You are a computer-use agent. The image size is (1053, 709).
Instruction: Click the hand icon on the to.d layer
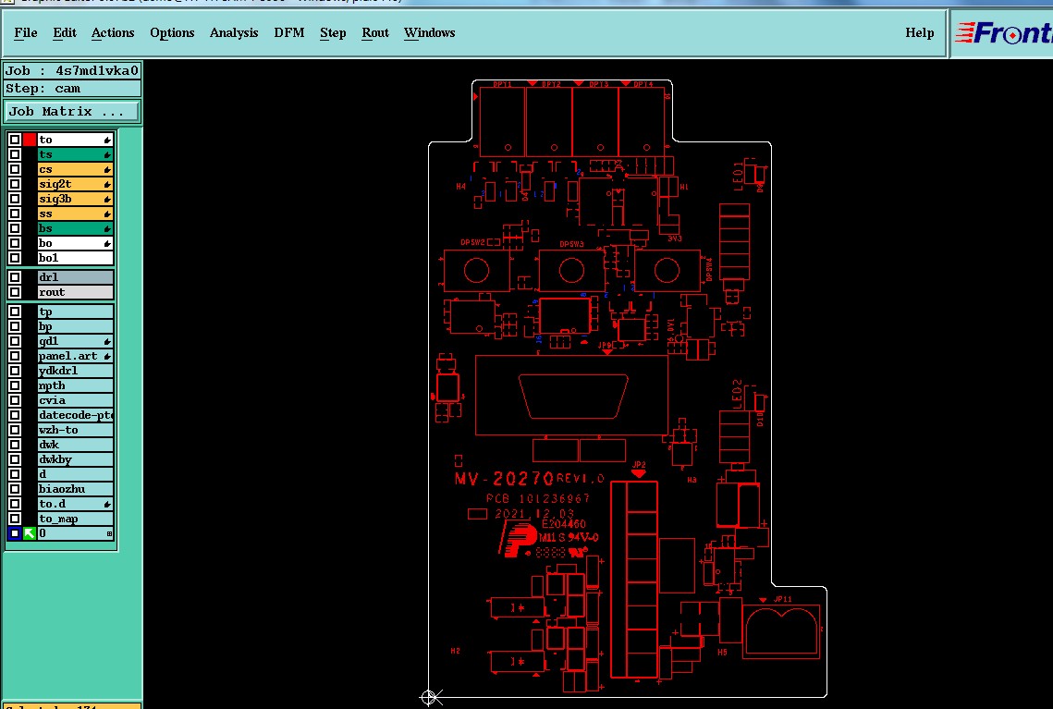tap(107, 504)
